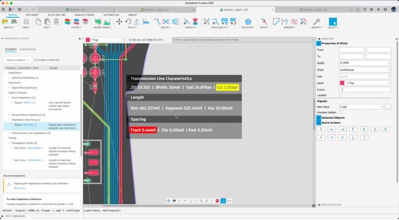Select the Align tool in Place group
Screen dimensions: 399x220
point(146,22)
